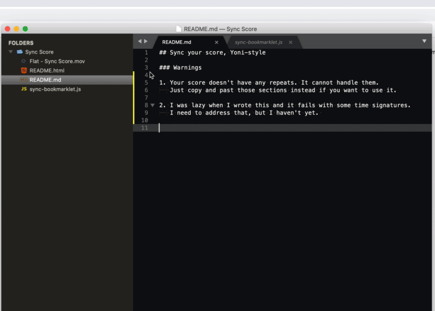The image size is (435, 311).
Task: Click the Flat - Sync Score.mov file icon
Action: 23,61
